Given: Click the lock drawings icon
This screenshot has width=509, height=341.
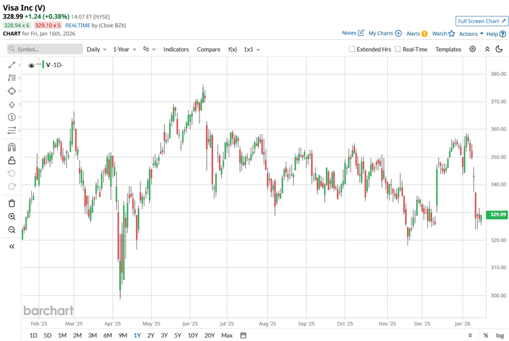Looking at the screenshot, I should (x=11, y=161).
